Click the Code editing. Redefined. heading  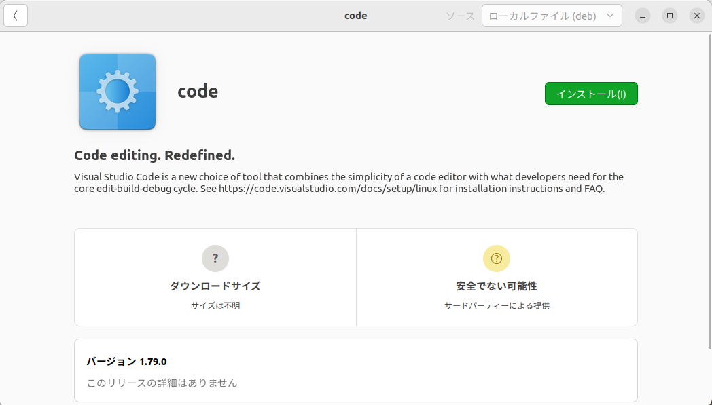(154, 155)
